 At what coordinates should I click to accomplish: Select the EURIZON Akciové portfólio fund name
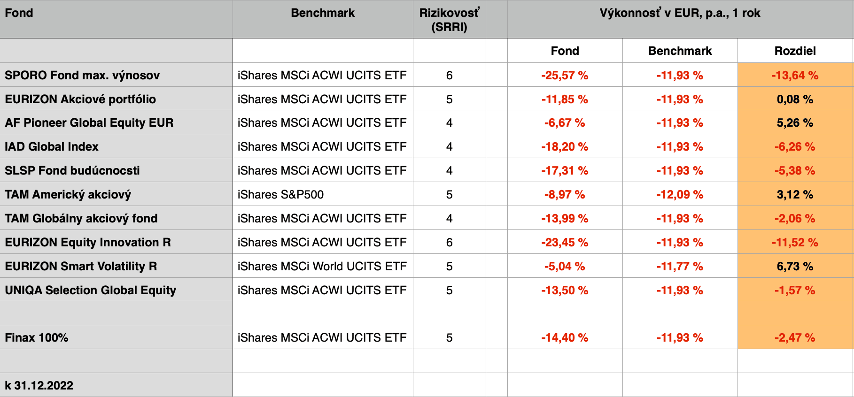pyautogui.click(x=80, y=99)
